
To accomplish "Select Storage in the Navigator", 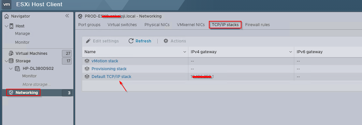I will click(23, 61).
